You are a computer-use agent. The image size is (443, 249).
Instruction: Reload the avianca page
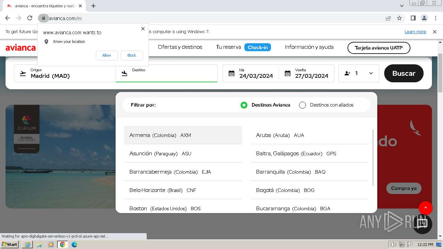[x=30, y=18]
